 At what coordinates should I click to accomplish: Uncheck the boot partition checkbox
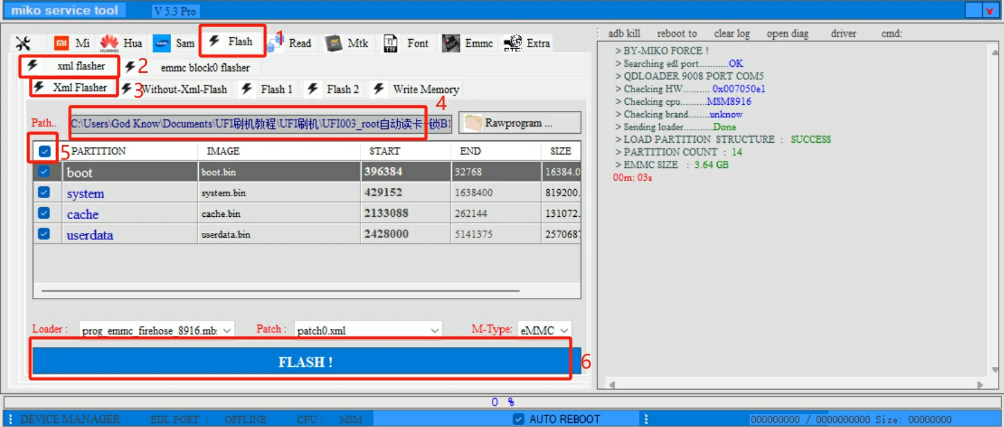44,172
